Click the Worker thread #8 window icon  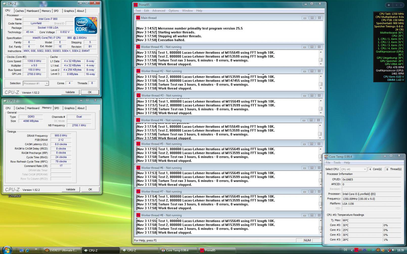pos(138,215)
